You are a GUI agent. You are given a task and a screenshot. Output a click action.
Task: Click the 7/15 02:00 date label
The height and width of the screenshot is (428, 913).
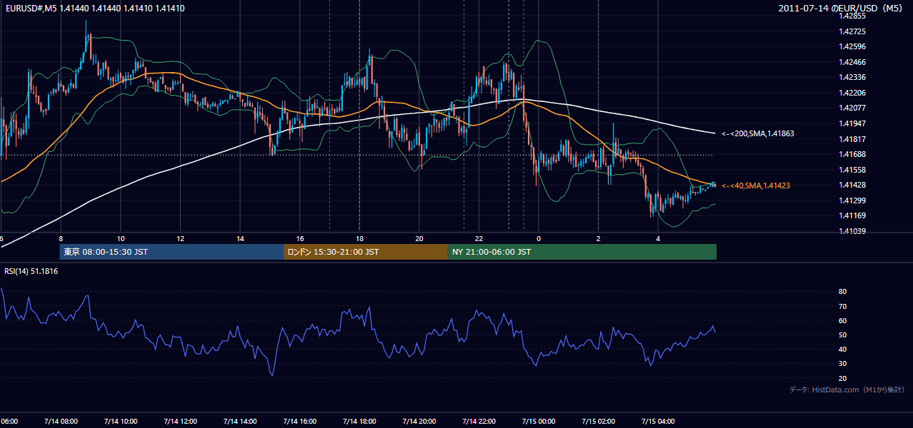pos(599,422)
